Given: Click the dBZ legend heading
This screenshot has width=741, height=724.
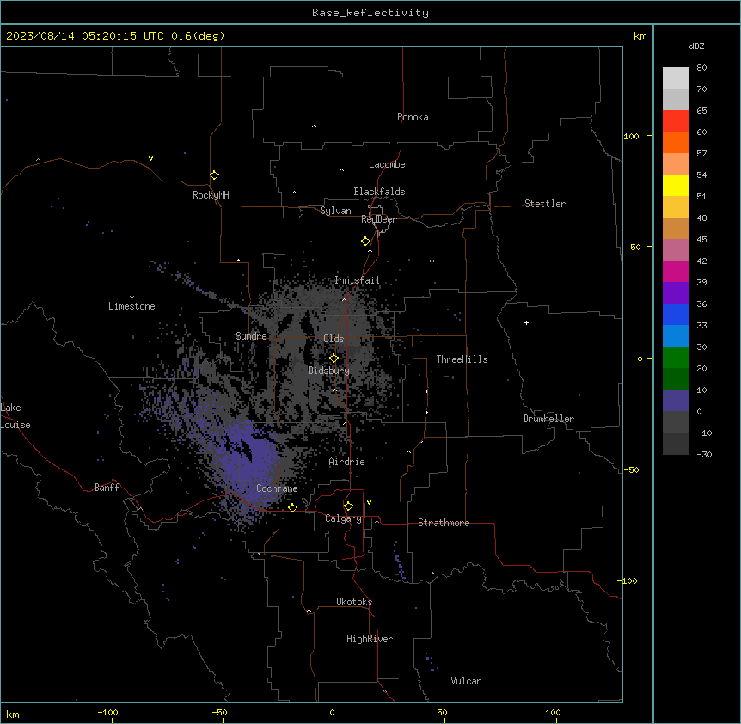Looking at the screenshot, I should [x=696, y=46].
